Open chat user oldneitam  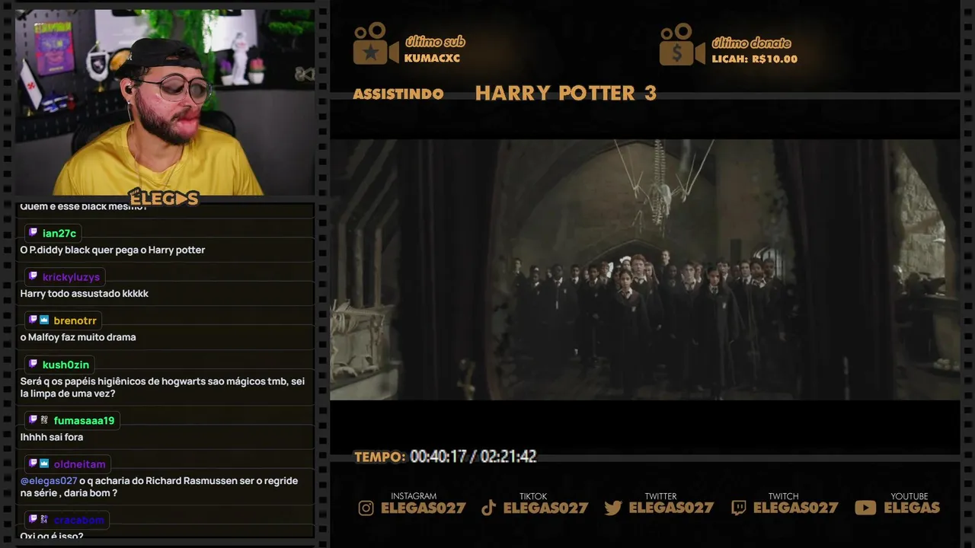79,464
